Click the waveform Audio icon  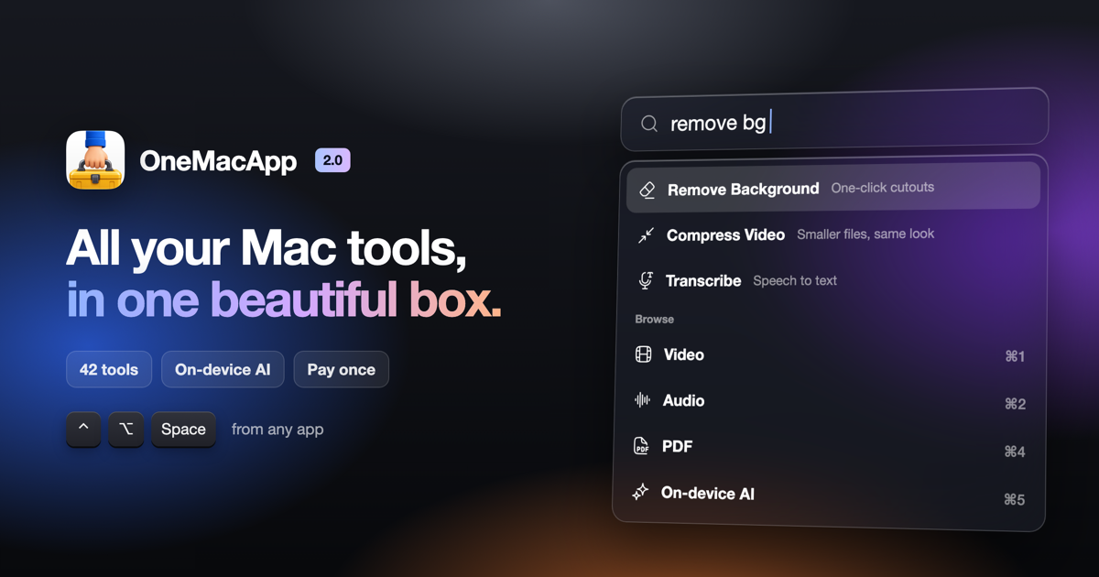point(643,400)
